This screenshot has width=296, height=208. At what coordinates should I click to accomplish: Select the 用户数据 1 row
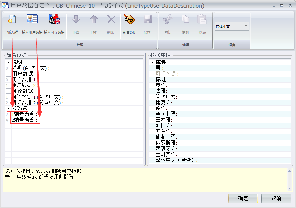pos(24,80)
